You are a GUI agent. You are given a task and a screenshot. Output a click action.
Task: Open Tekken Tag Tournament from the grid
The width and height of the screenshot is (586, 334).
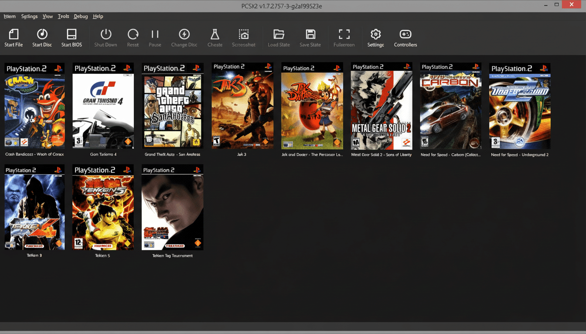[x=172, y=207]
